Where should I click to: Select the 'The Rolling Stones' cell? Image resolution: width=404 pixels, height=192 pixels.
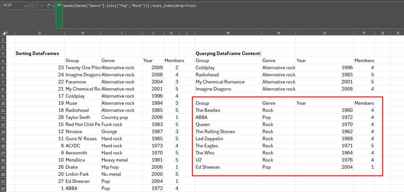228,132
